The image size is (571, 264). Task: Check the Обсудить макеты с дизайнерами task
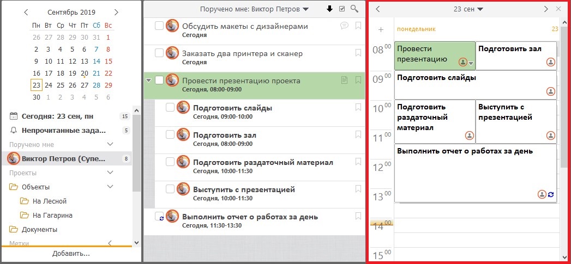click(159, 26)
